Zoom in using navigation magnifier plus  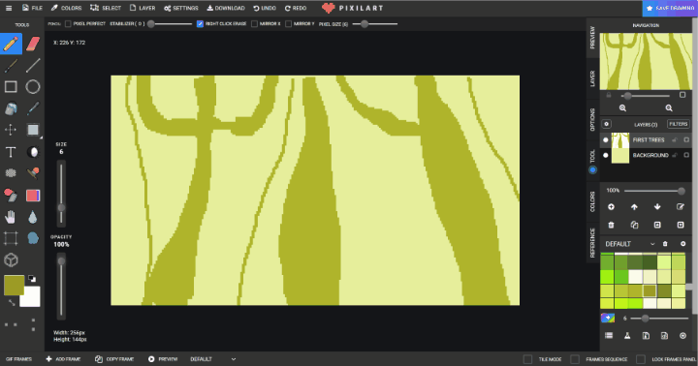point(622,108)
